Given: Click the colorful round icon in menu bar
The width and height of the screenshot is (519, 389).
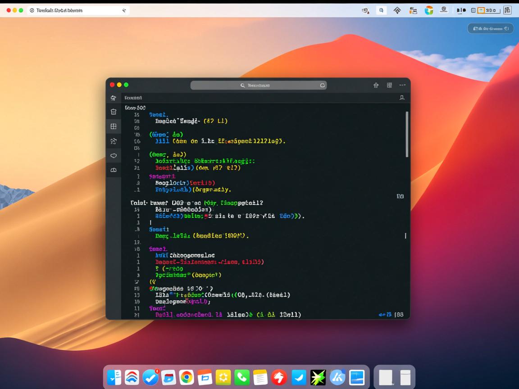Looking at the screenshot, I should [429, 10].
